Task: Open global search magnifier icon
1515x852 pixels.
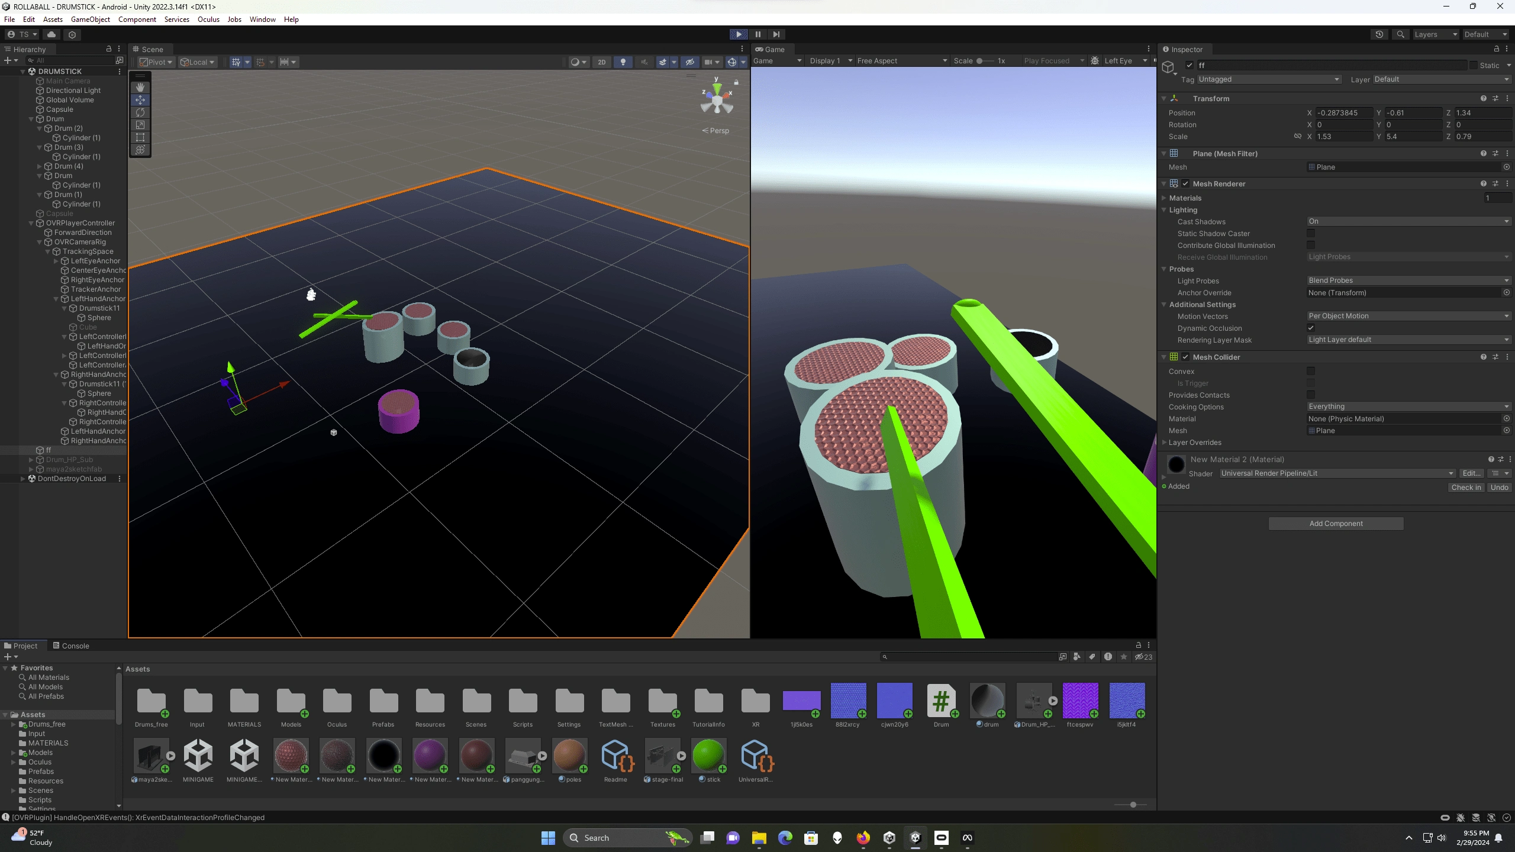Action: pyautogui.click(x=1400, y=34)
